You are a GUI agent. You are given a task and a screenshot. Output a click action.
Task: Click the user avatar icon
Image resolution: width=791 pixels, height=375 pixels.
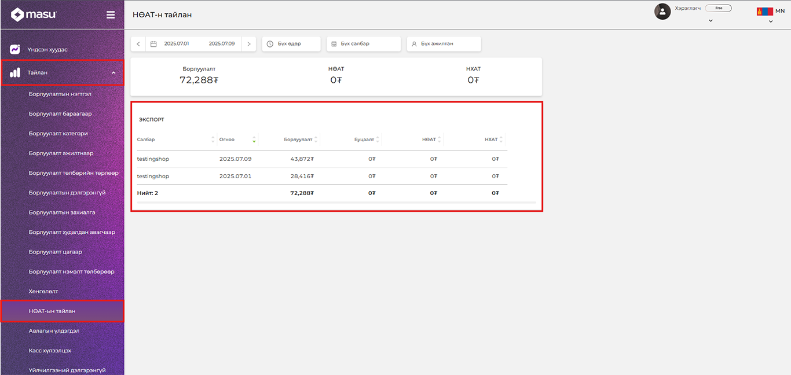tap(662, 11)
